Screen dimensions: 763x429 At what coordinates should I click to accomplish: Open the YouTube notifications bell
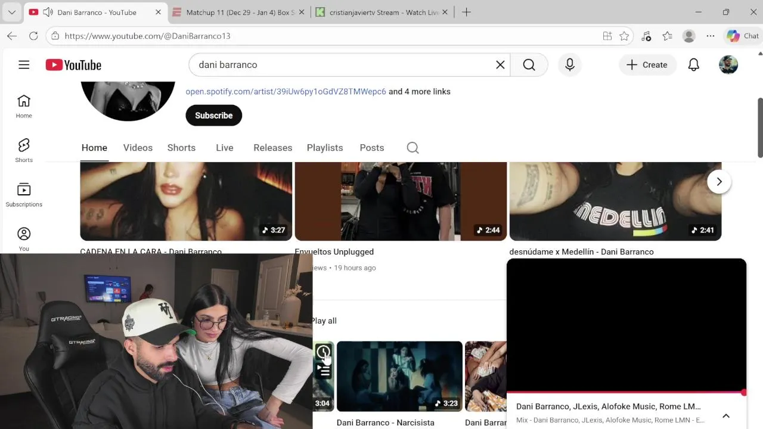click(x=694, y=65)
